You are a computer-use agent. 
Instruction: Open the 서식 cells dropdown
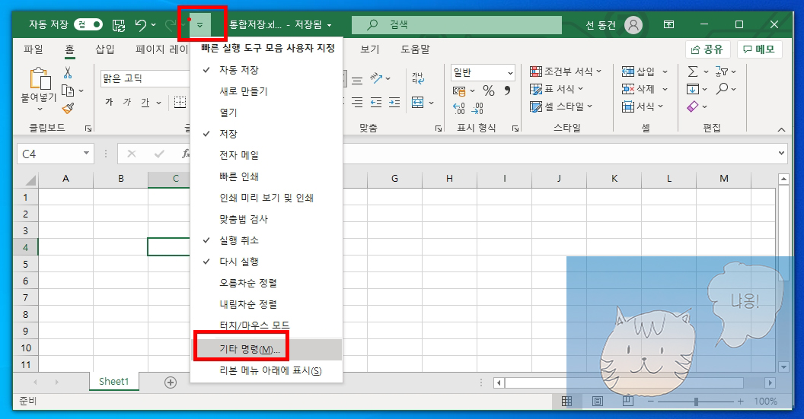point(643,106)
